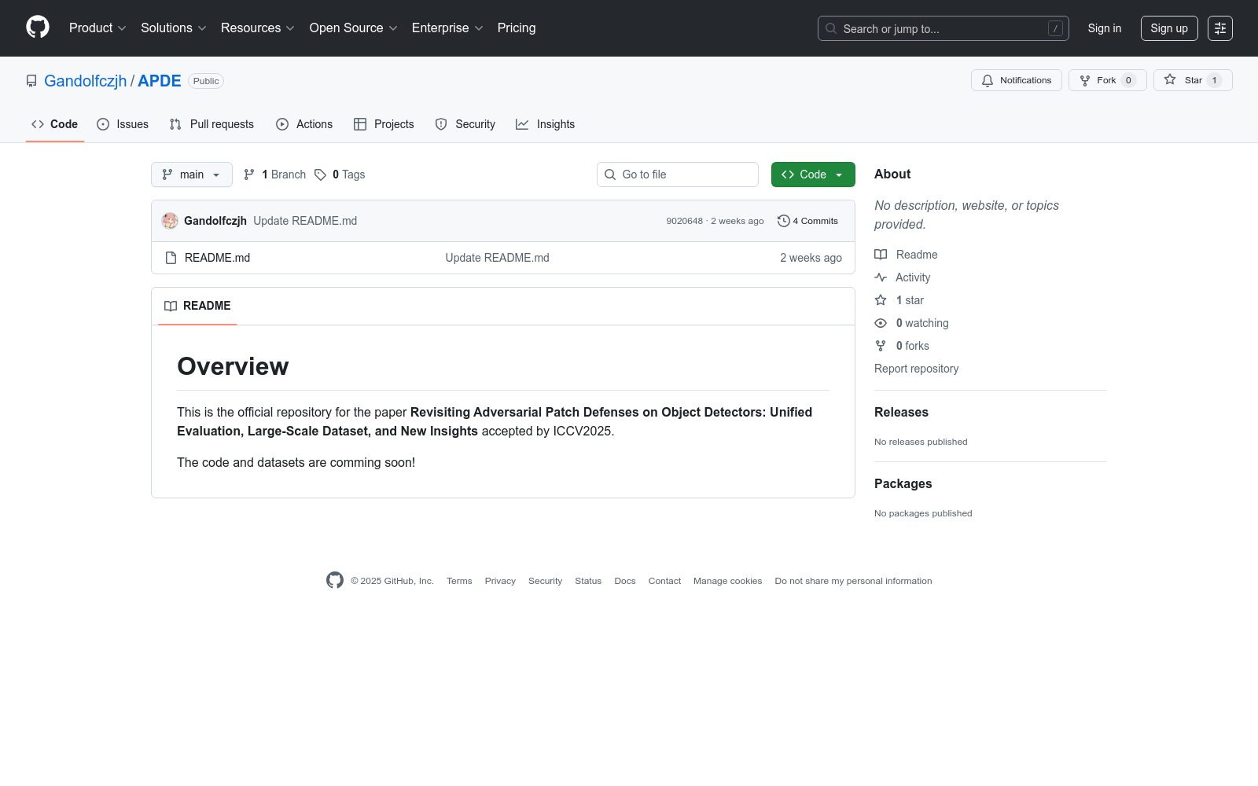Viewport: 1258px width, 786px height.
Task: Open the green Code dropdown button
Action: point(813,174)
